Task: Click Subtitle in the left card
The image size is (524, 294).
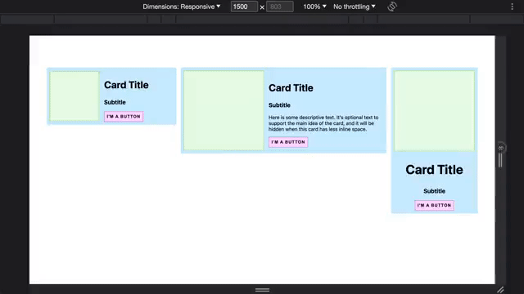Action: (x=115, y=102)
